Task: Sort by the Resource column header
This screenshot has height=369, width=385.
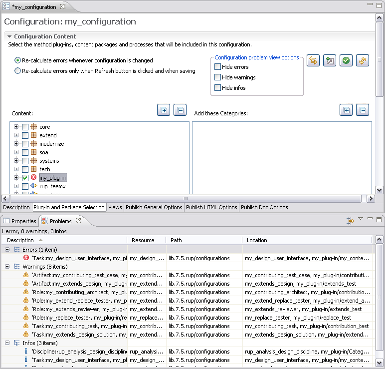Action: (143, 240)
